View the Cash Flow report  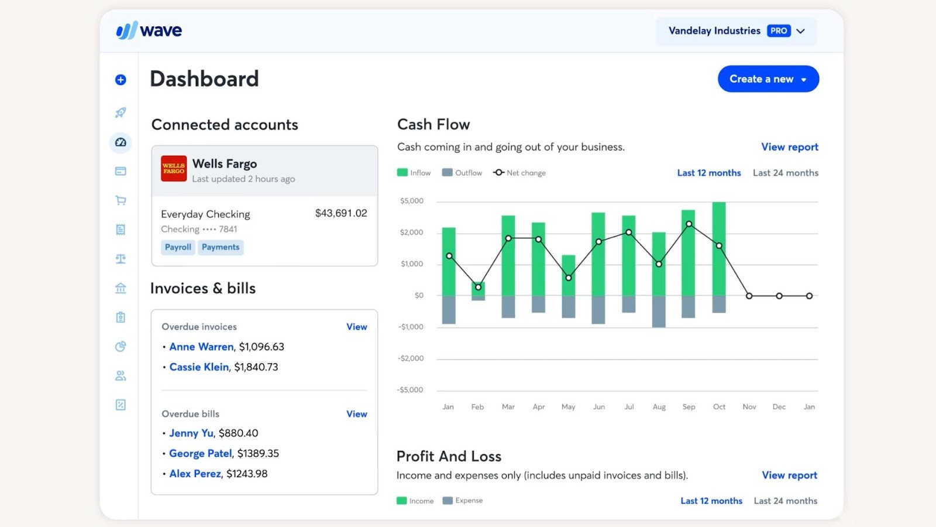pyautogui.click(x=789, y=147)
